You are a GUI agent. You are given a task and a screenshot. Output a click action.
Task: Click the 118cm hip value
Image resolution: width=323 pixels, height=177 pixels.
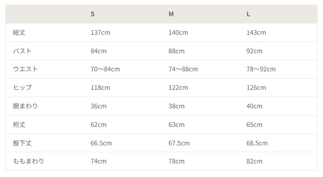(100, 88)
